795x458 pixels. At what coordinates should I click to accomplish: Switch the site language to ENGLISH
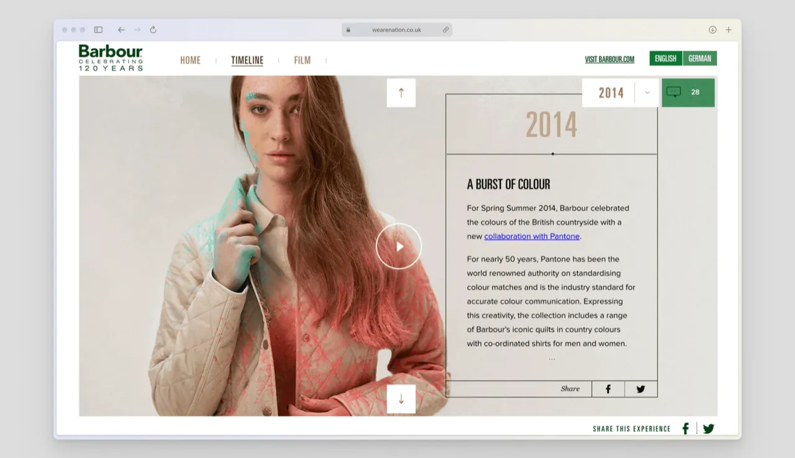[x=665, y=58]
